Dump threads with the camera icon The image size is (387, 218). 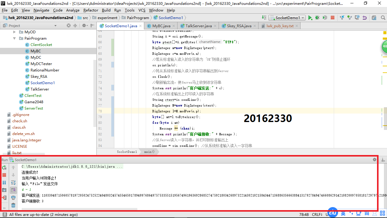(x=4, y=190)
